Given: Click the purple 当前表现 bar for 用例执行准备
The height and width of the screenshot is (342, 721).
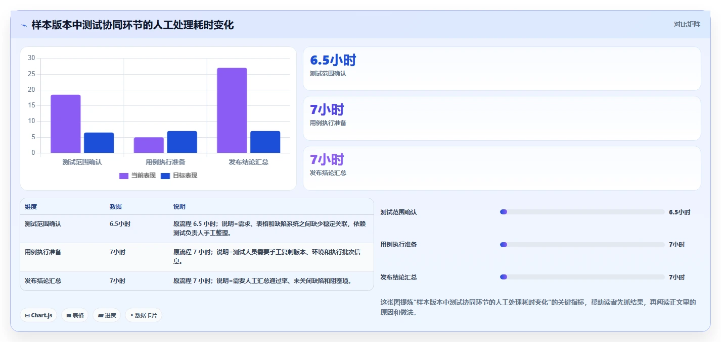Looking at the screenshot, I should [x=149, y=145].
